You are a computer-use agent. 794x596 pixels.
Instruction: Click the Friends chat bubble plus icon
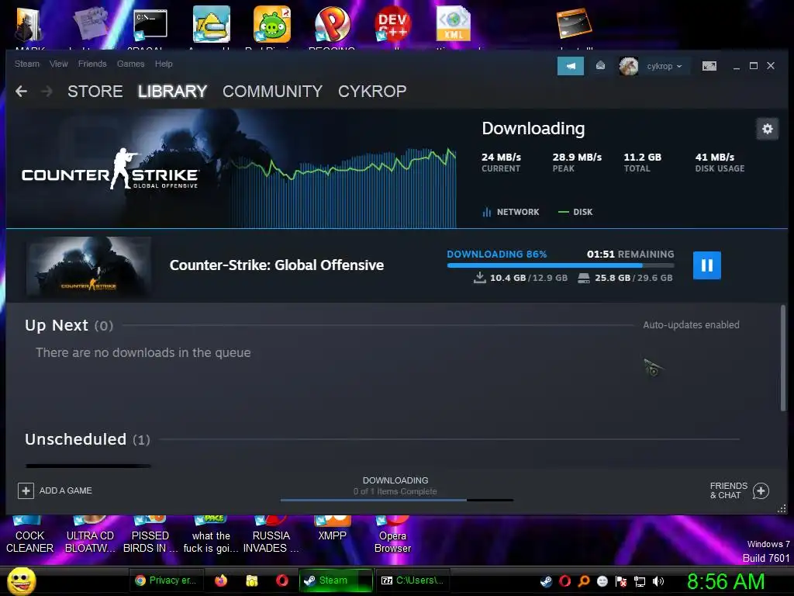(761, 490)
